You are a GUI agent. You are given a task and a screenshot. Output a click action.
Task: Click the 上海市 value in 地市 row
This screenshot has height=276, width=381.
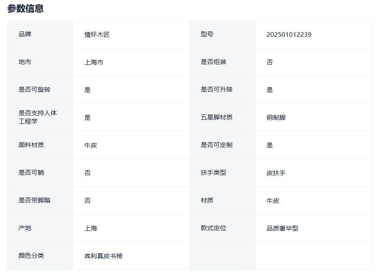coord(94,62)
